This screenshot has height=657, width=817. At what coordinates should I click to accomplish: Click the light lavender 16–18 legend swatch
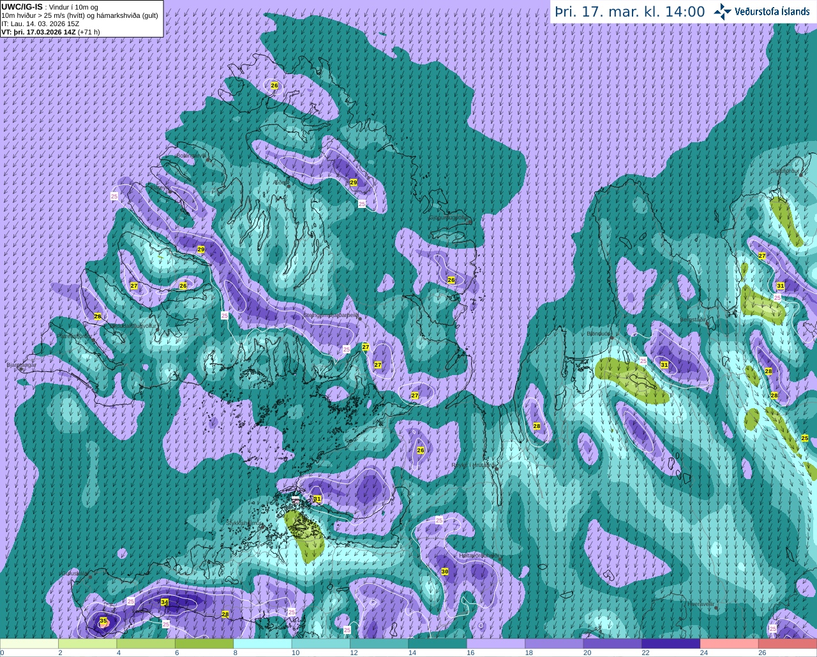pos(496,644)
